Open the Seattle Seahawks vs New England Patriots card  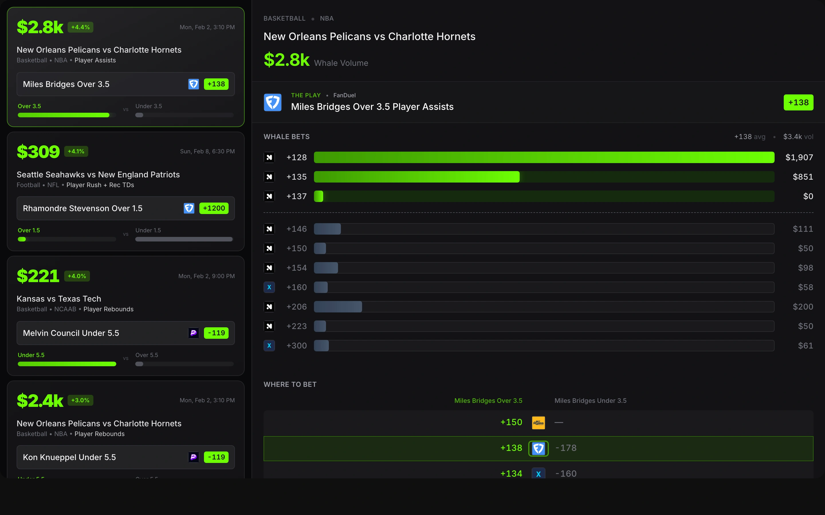tap(98, 175)
